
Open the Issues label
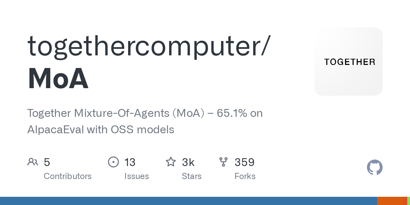pos(137,176)
